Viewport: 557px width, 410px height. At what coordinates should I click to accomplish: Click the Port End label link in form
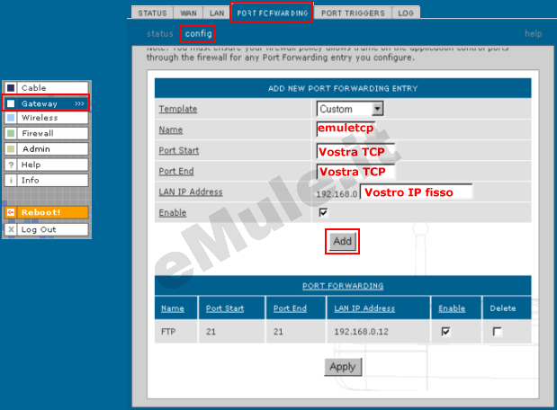point(176,171)
